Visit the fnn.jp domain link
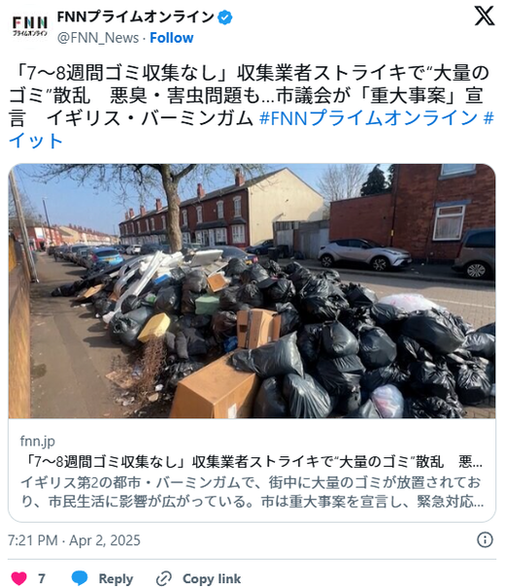The width and height of the screenshot is (505, 588). click(x=38, y=441)
